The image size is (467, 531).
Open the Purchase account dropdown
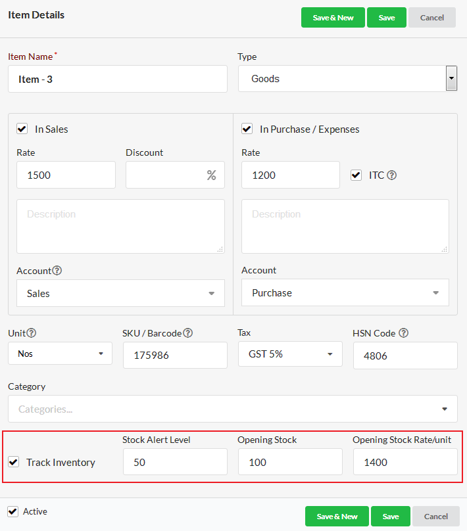point(345,292)
